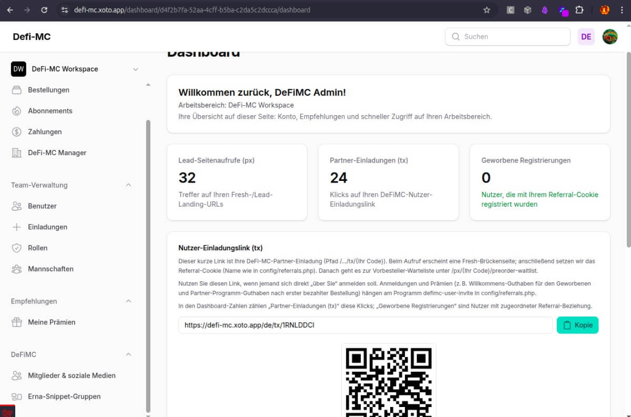The image size is (631, 417).
Task: Click the Kopie copy button
Action: click(577, 325)
